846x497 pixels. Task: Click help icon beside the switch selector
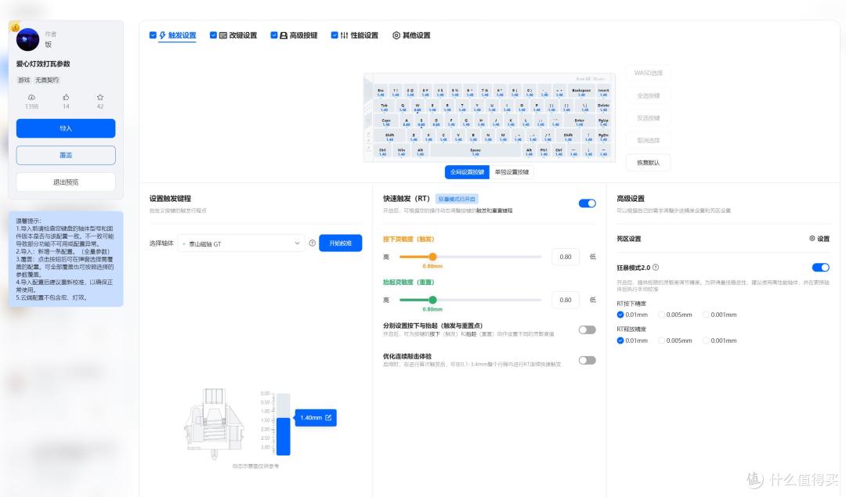click(312, 243)
